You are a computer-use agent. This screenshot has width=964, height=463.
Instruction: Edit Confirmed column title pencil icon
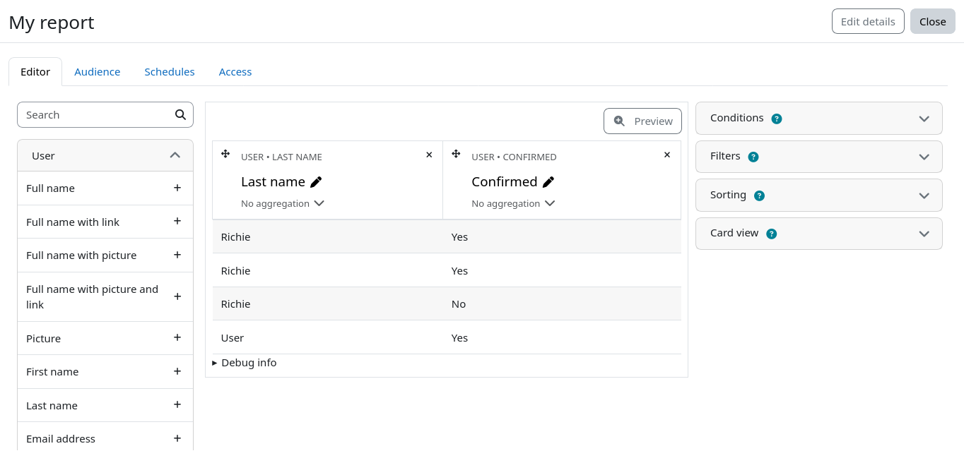[548, 182]
